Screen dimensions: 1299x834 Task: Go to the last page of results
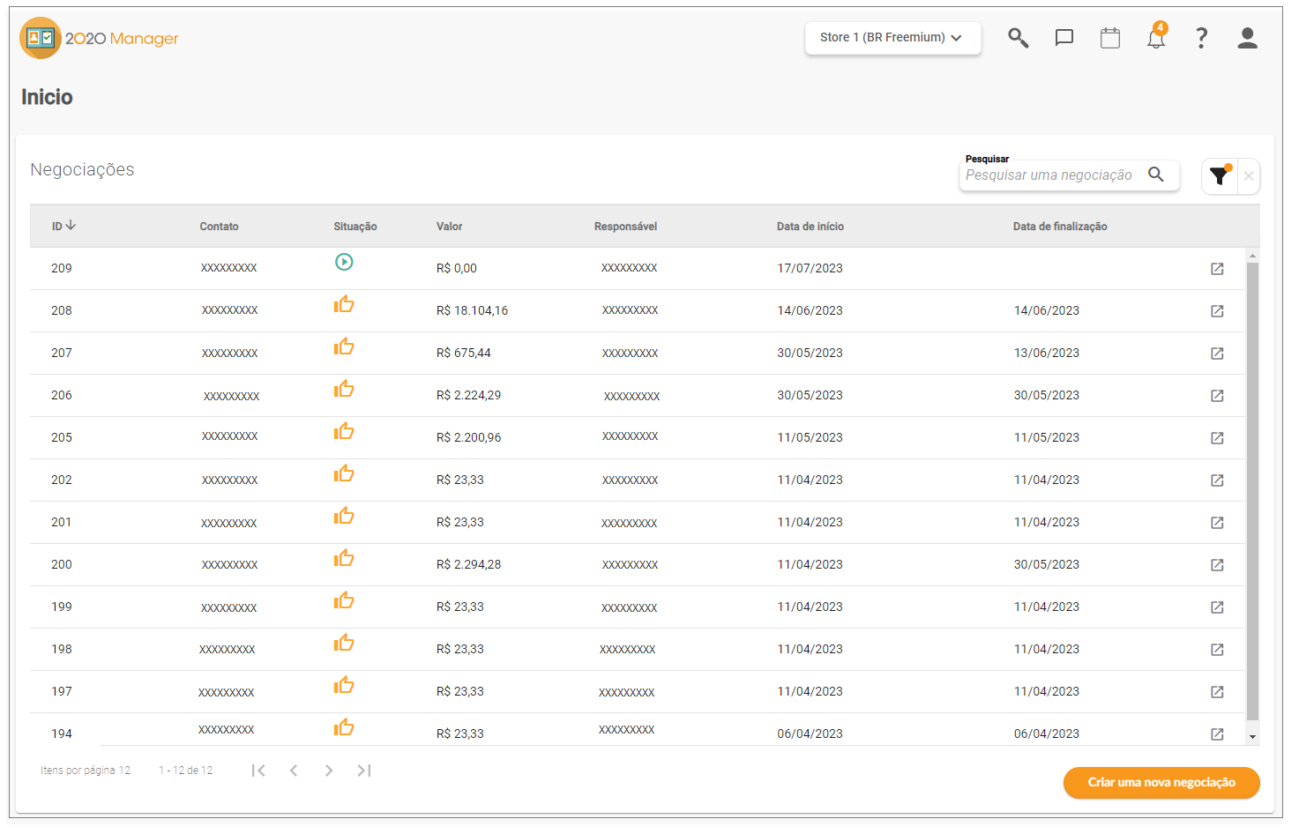tap(364, 771)
